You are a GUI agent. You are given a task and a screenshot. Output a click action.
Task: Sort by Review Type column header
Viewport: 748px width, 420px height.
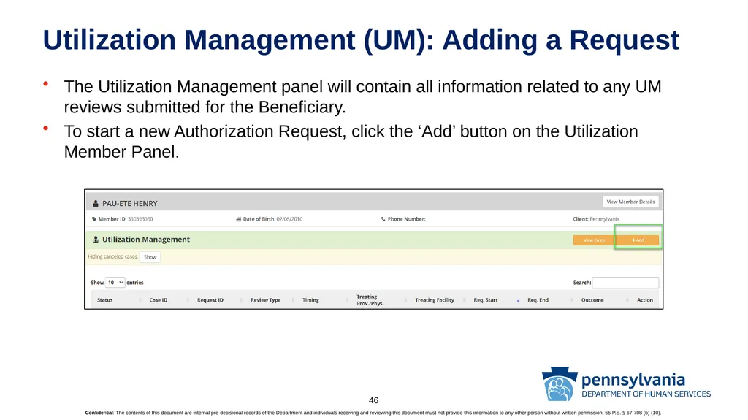(266, 300)
